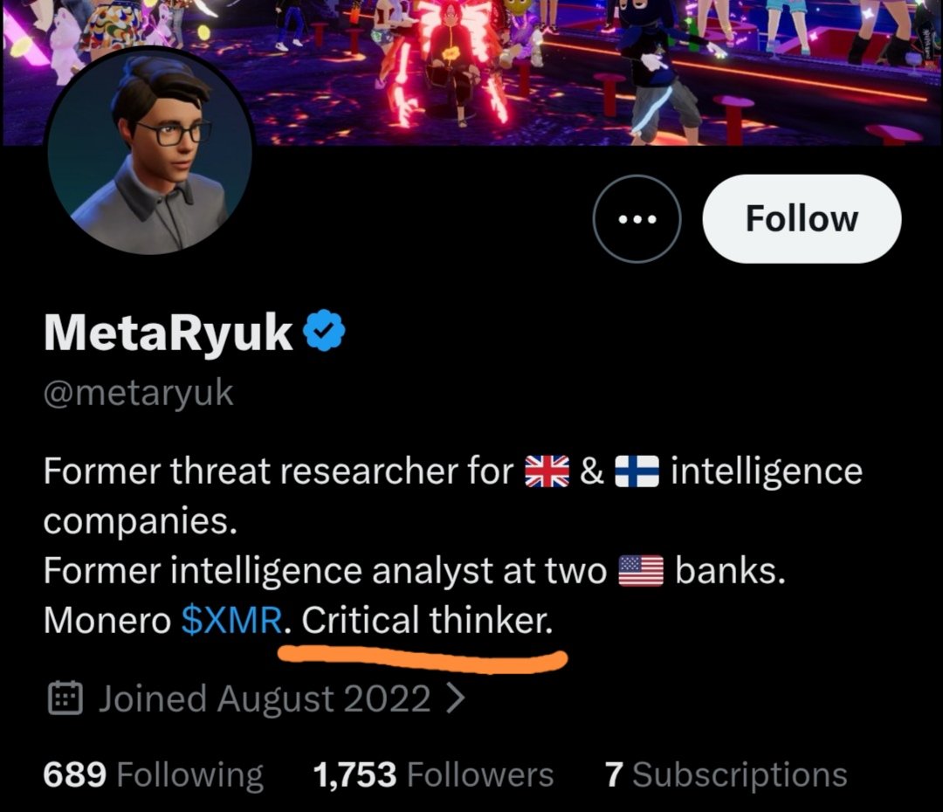Click the US flag emoji in bio
This screenshot has width=943, height=812.
[641, 570]
